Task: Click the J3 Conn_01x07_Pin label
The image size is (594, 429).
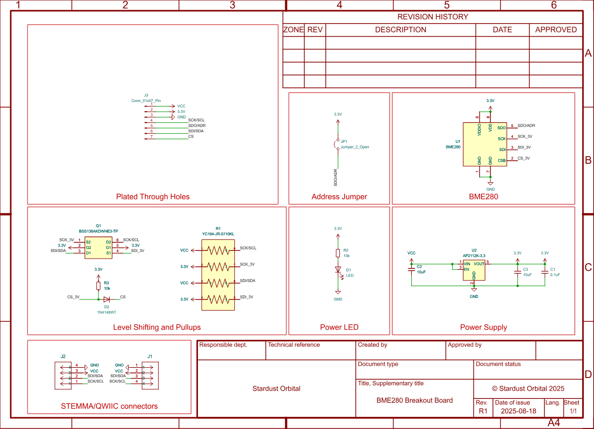Action: pos(146,100)
